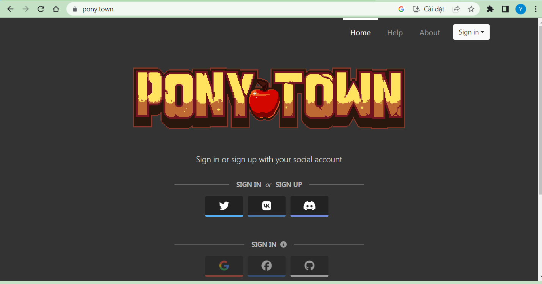
Task: Open the Home tab
Action: click(360, 33)
